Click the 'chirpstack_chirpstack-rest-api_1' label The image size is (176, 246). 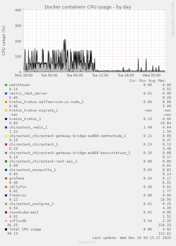(x=43, y=161)
